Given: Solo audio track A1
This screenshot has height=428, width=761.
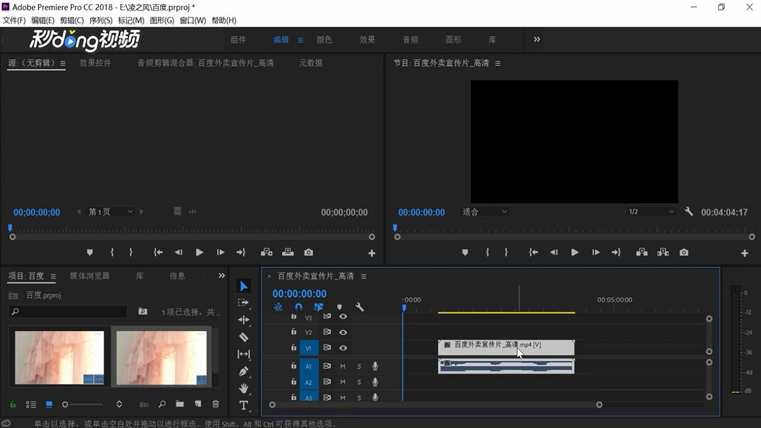Looking at the screenshot, I should [x=359, y=366].
